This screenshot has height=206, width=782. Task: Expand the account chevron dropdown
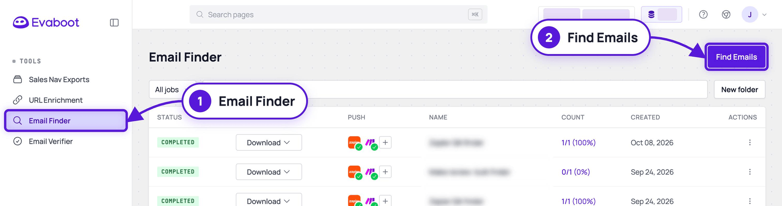(x=765, y=15)
